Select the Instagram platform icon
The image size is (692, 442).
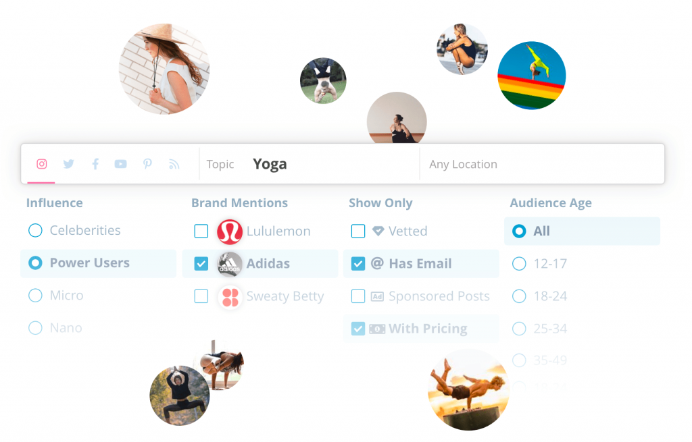click(x=41, y=164)
